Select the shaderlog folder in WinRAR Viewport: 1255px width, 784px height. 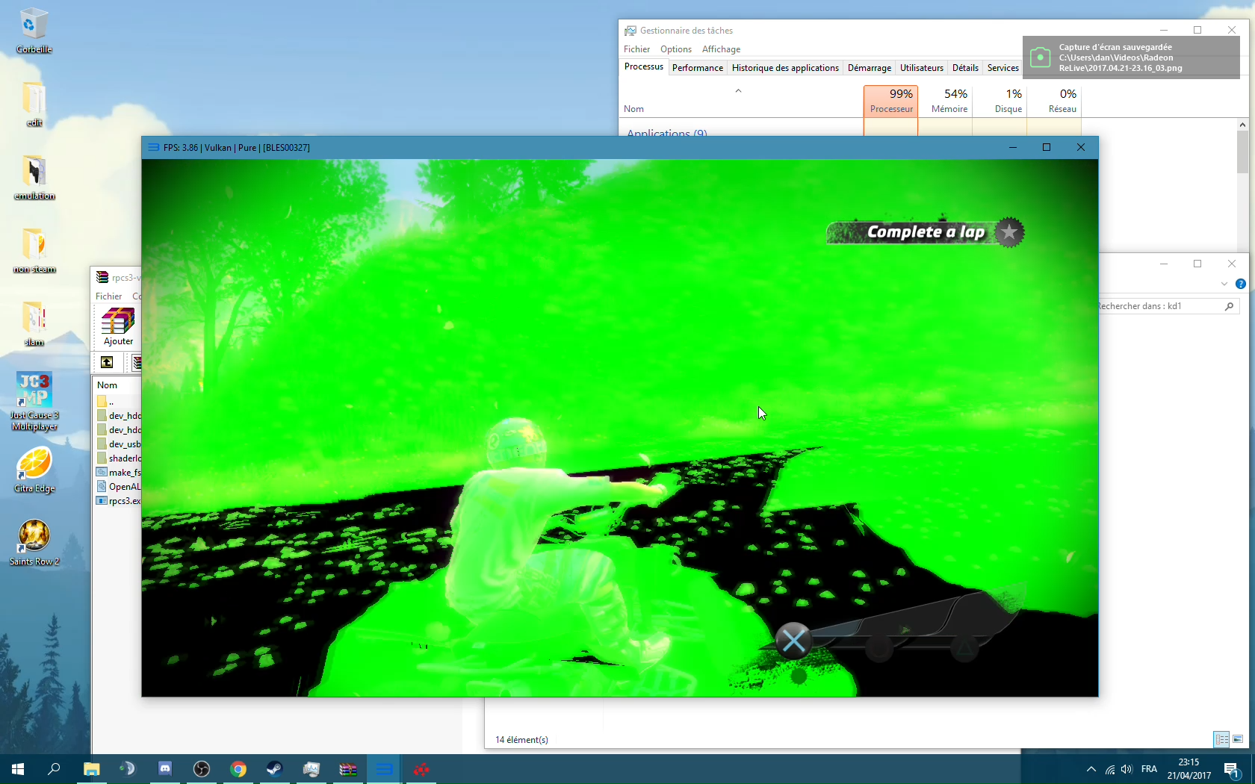pos(118,458)
